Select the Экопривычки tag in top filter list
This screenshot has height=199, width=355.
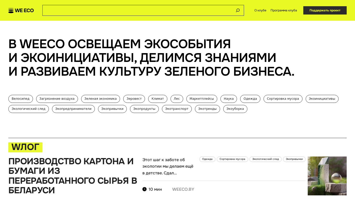(x=112, y=109)
